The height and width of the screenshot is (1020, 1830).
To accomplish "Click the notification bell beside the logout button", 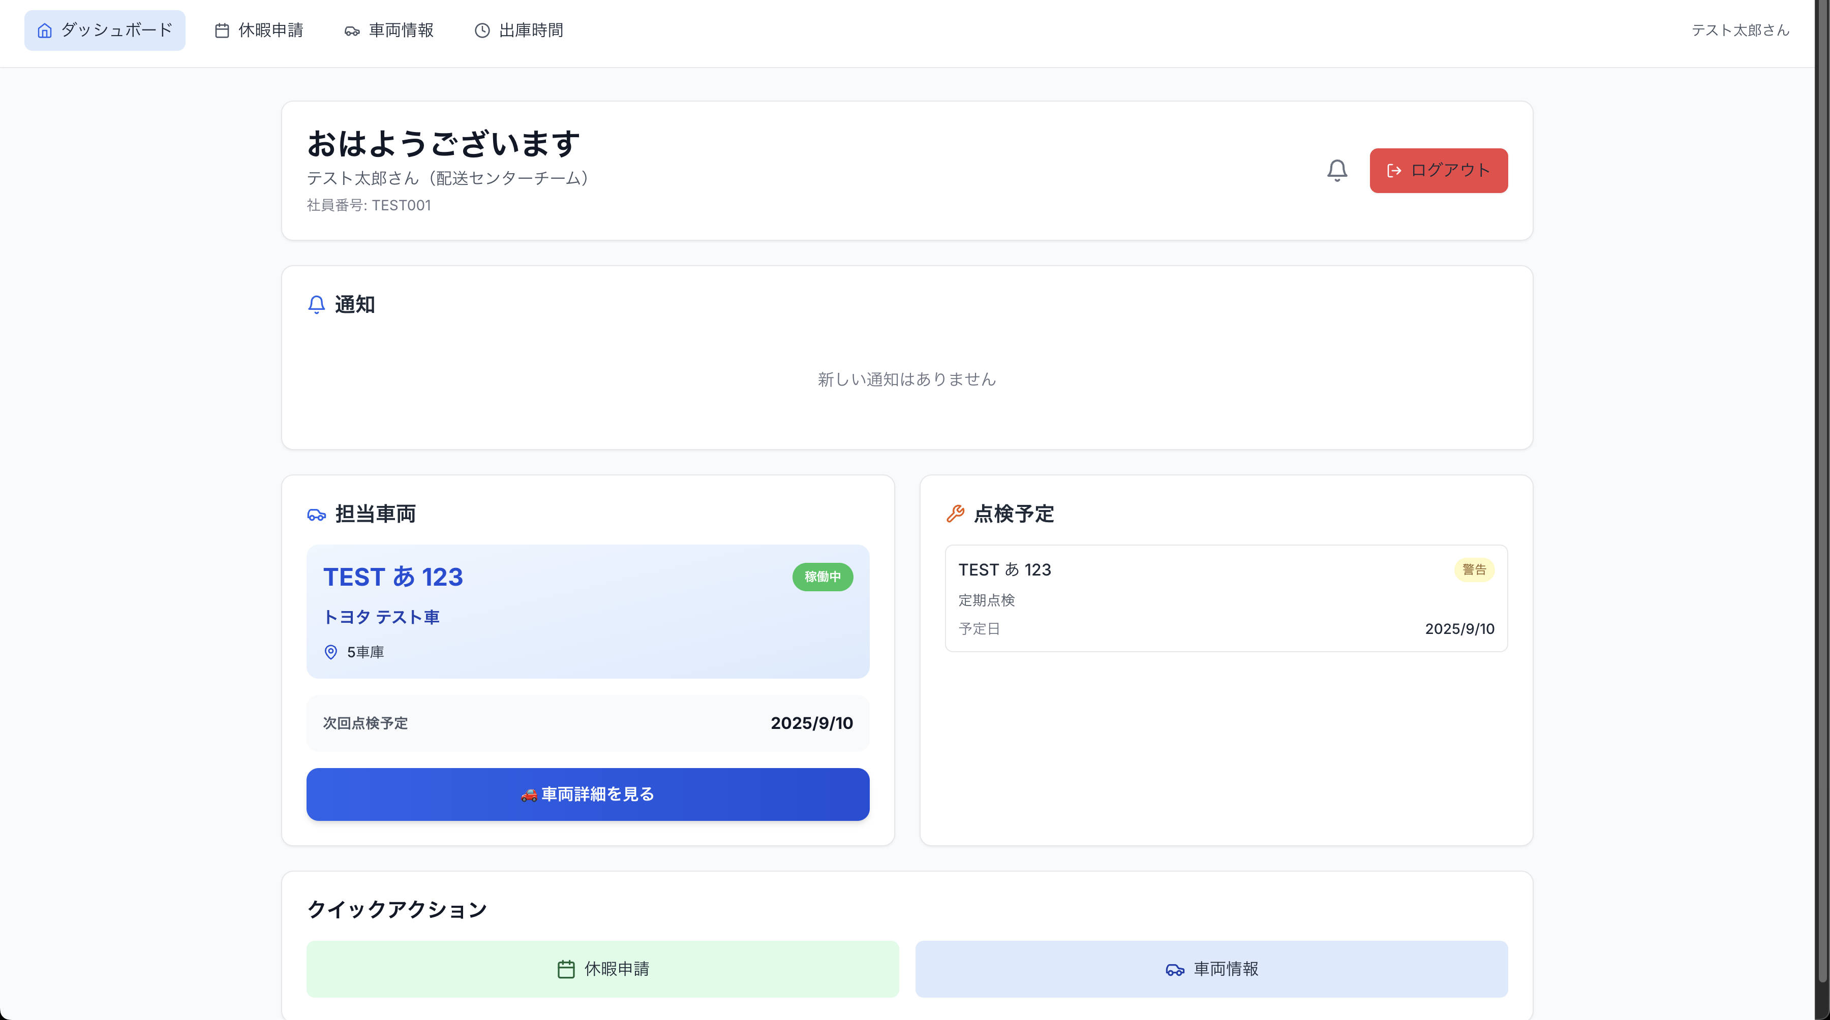I will tap(1337, 170).
